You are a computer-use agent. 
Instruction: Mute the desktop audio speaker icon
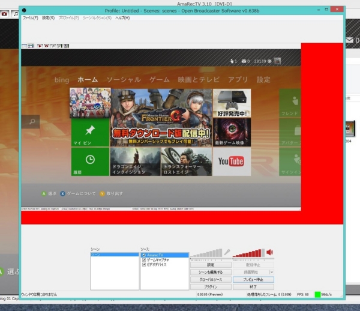(270, 252)
